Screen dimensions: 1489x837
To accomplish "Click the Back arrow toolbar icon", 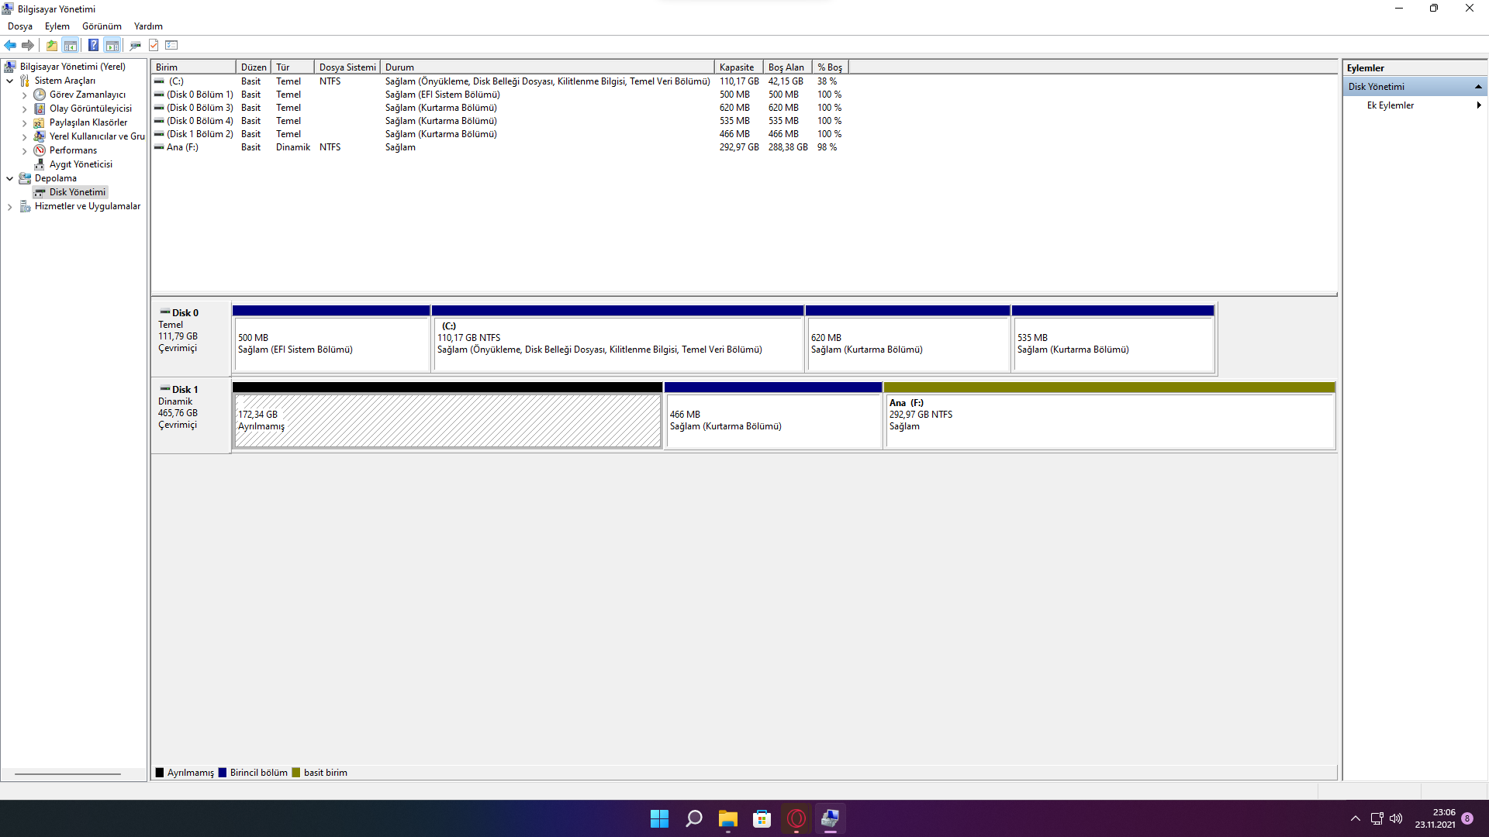I will tap(10, 45).
